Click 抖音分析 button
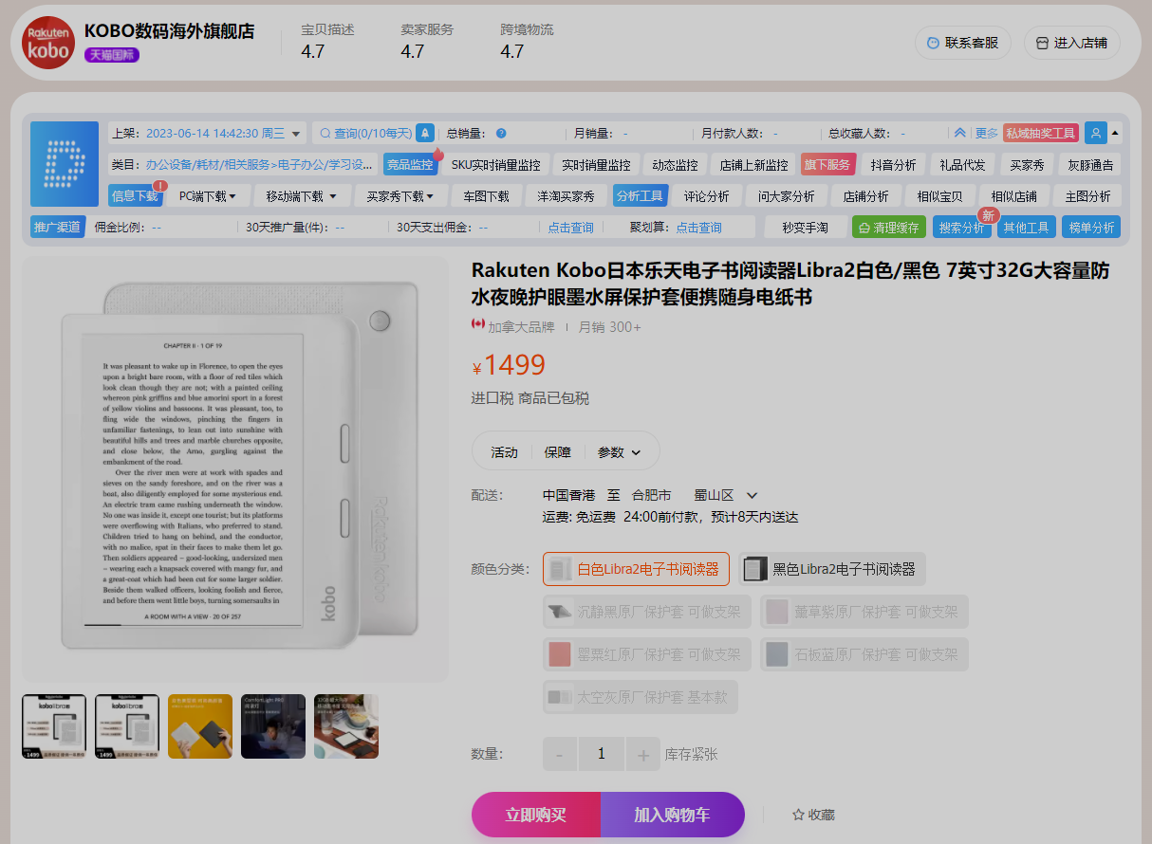 894,165
